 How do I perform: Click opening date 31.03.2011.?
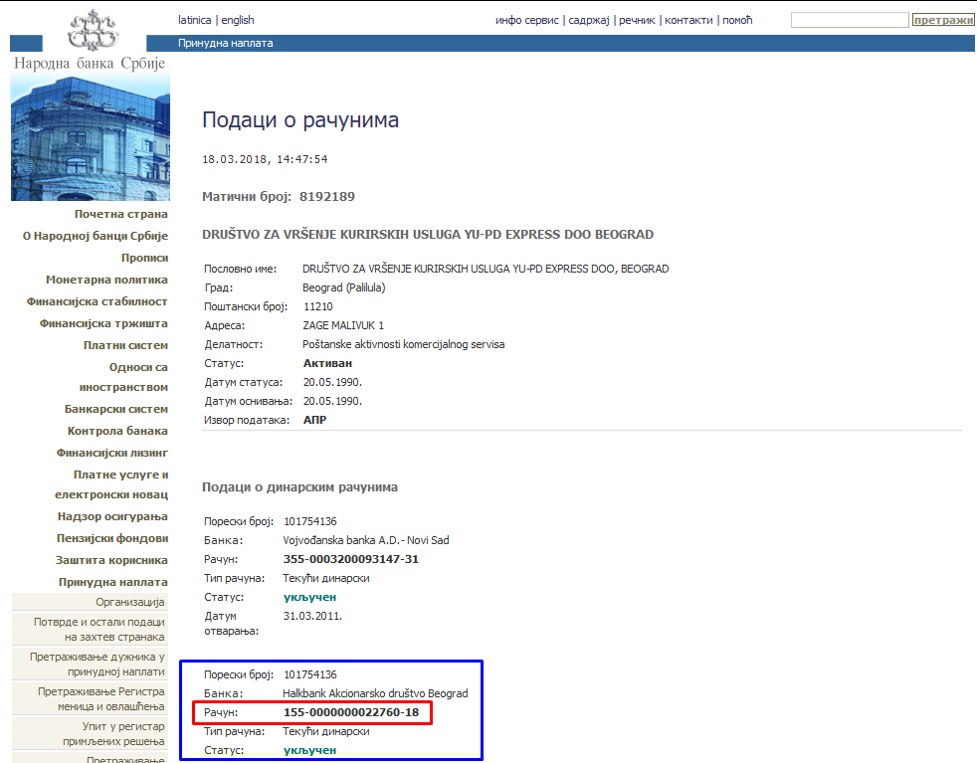312,616
